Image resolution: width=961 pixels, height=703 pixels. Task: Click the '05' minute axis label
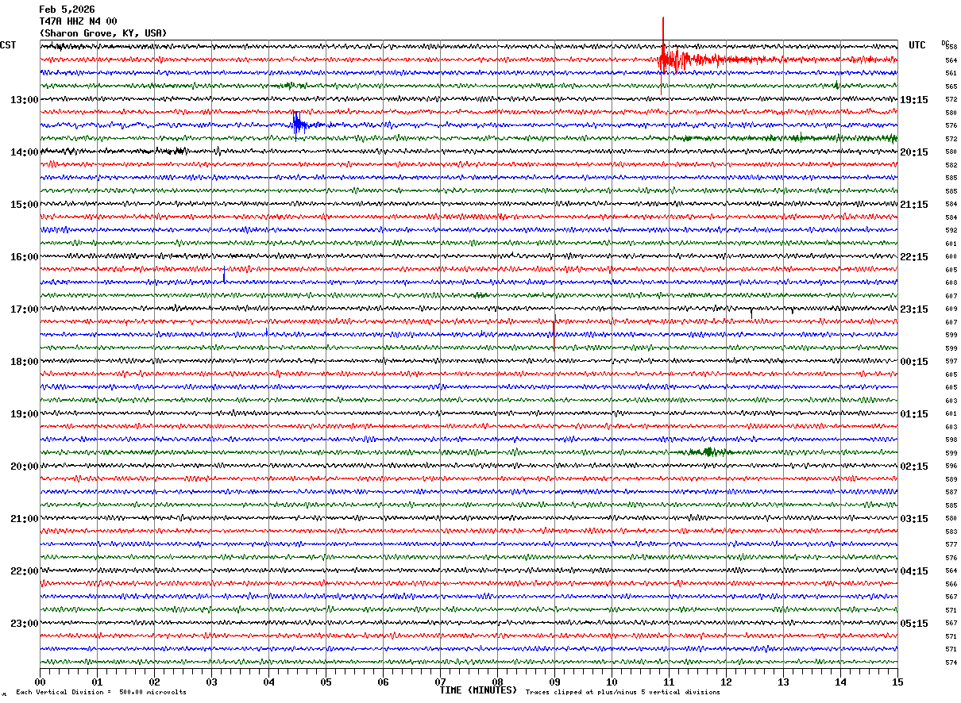point(326,682)
